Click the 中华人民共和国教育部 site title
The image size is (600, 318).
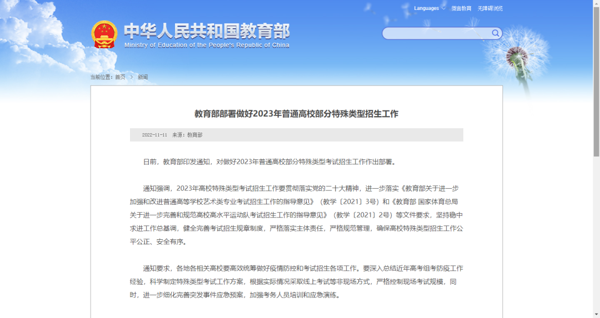[206, 31]
